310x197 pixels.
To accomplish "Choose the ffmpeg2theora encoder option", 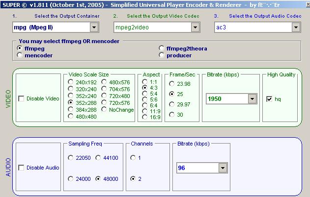I will [x=162, y=48].
